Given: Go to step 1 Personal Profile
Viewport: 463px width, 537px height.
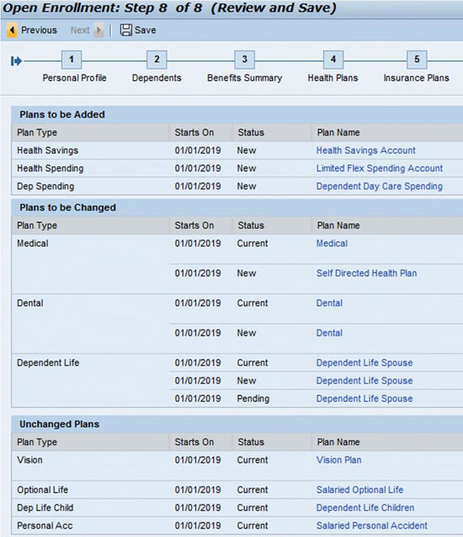Looking at the screenshot, I should (x=71, y=59).
